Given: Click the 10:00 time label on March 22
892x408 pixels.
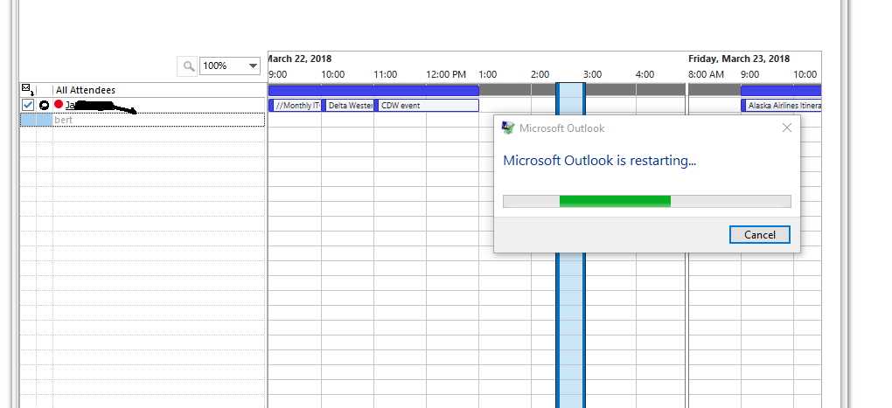Looking at the screenshot, I should (332, 74).
